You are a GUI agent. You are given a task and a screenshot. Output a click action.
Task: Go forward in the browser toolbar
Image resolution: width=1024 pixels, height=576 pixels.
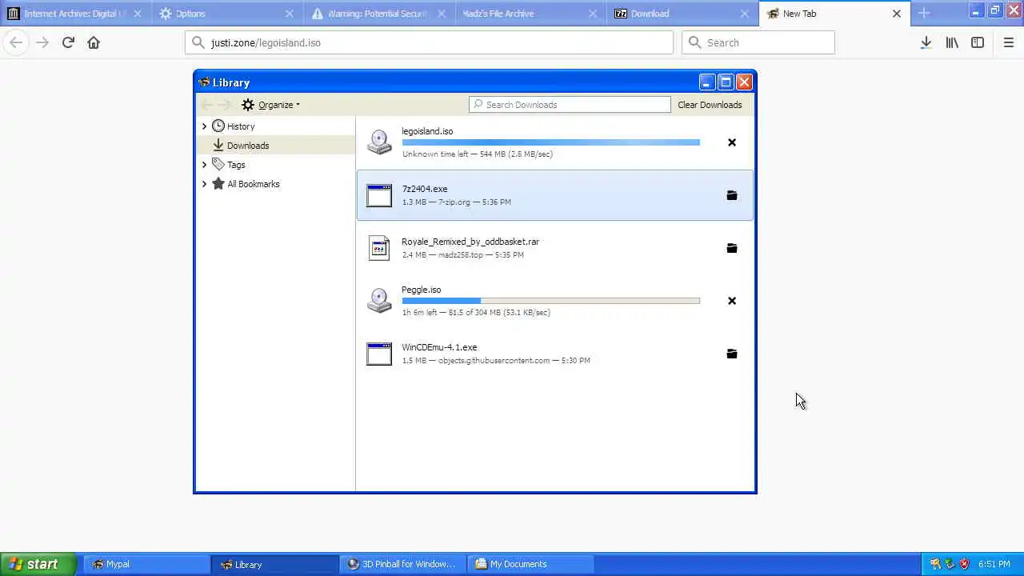pos(42,42)
